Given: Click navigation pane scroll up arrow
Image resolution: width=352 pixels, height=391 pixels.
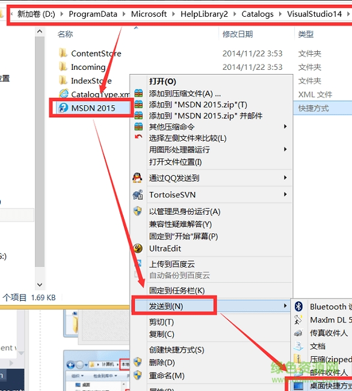Looking at the screenshot, I should 40,31.
